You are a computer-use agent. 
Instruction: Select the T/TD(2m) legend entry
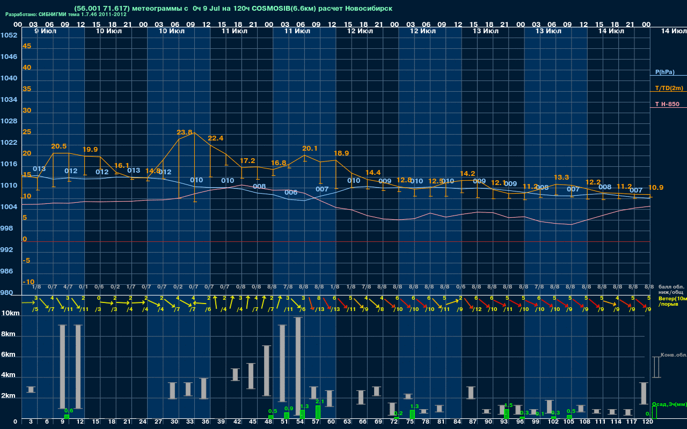(669, 88)
